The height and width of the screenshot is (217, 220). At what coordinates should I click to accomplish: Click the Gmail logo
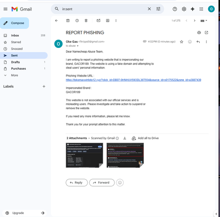click(x=22, y=9)
